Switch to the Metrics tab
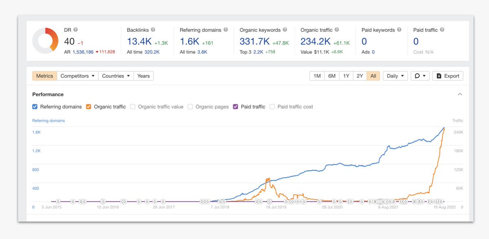 [x=44, y=76]
